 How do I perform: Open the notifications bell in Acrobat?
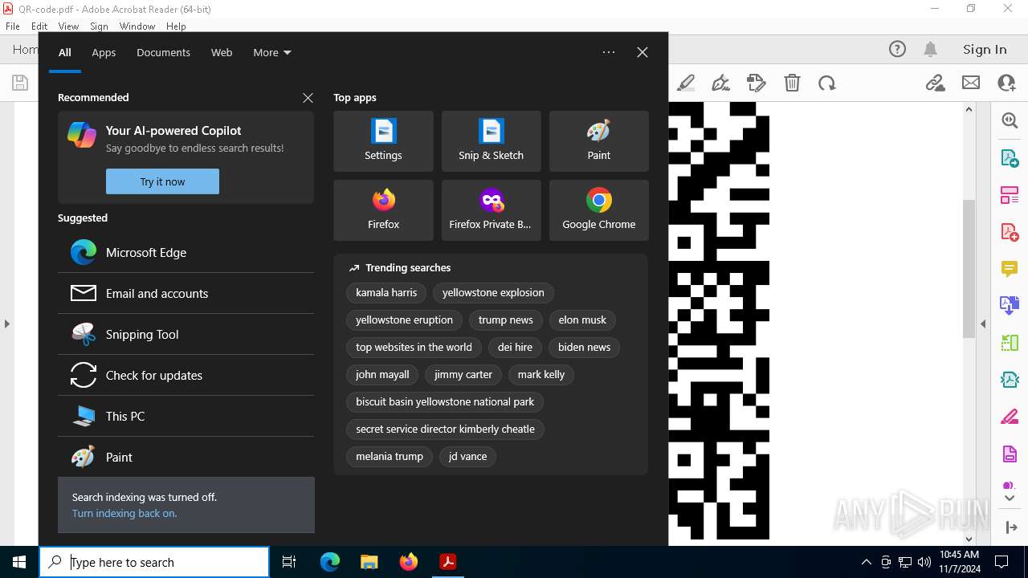[x=931, y=49]
